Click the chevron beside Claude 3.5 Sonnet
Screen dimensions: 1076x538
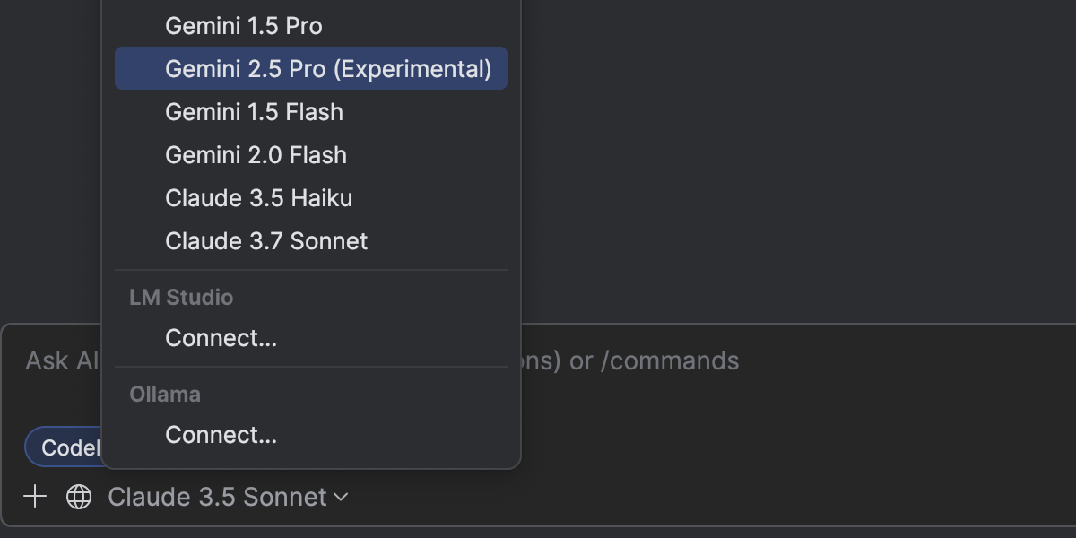(x=341, y=497)
